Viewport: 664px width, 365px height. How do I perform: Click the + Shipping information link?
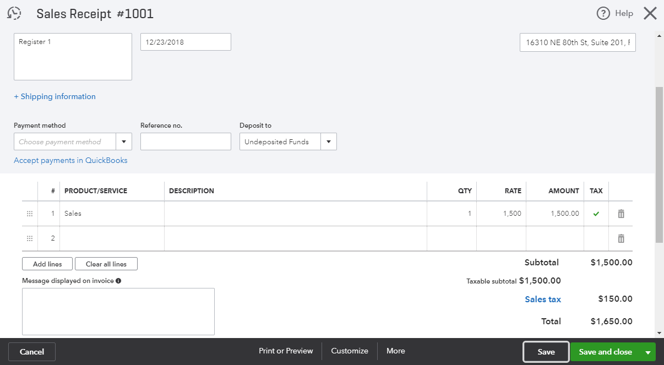click(x=55, y=96)
